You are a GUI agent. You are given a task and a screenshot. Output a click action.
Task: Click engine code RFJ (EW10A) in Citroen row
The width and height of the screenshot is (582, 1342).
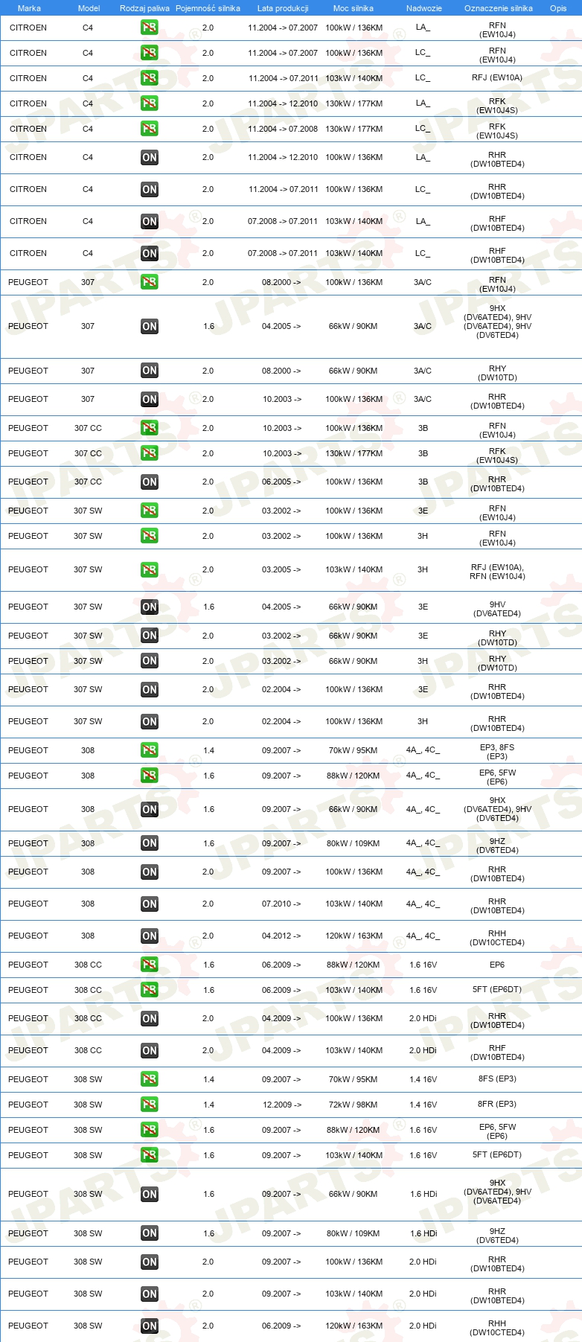[497, 77]
